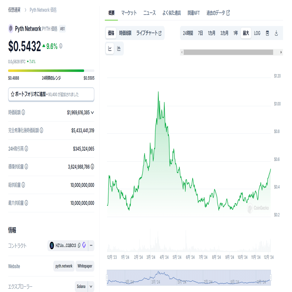Select the line chart type icon
The image size is (292, 292).
tap(110, 49)
